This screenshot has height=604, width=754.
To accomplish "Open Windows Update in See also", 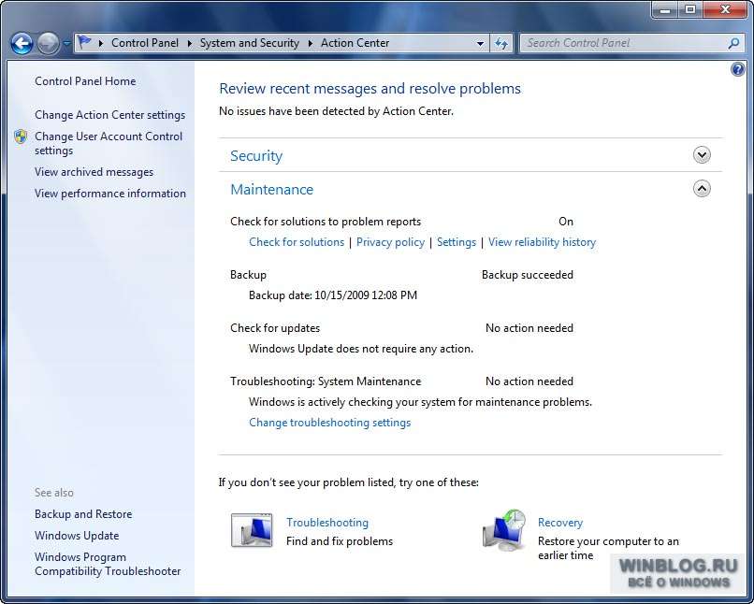I will coord(77,536).
